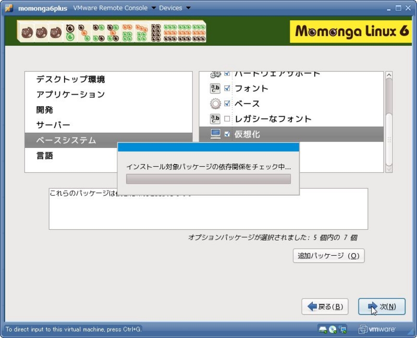Screen dimensions: 417x338
Task: Click the VMware Remote Console app icon
Action: point(9,8)
